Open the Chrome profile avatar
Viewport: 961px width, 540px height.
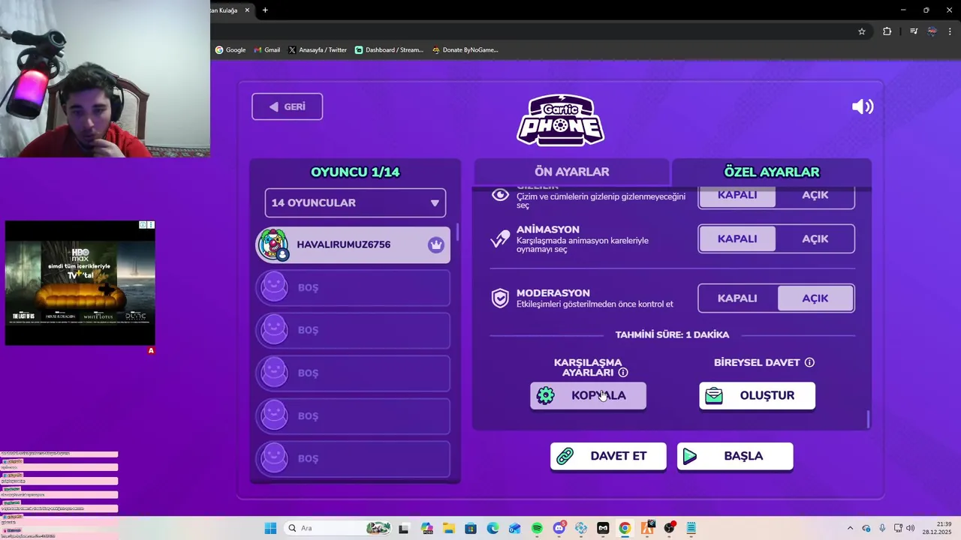(x=932, y=31)
